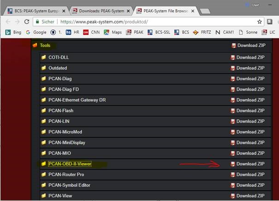The image size is (279, 201).
Task: Open the Google bookmark
Action: (x=36, y=32)
